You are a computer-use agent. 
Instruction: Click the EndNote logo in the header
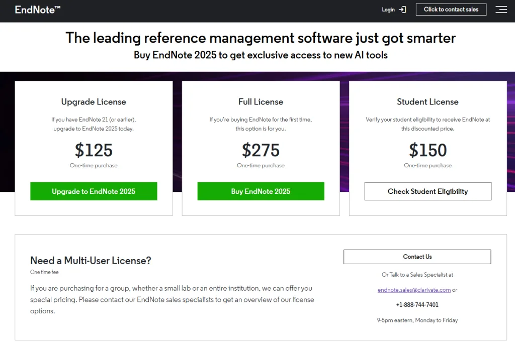[38, 10]
